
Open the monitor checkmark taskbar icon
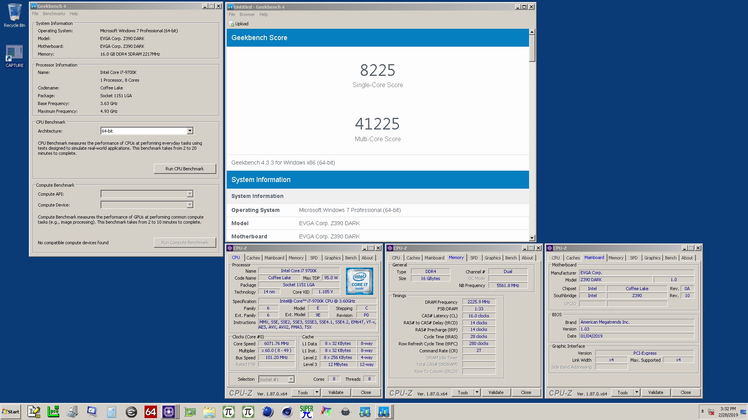click(92, 412)
